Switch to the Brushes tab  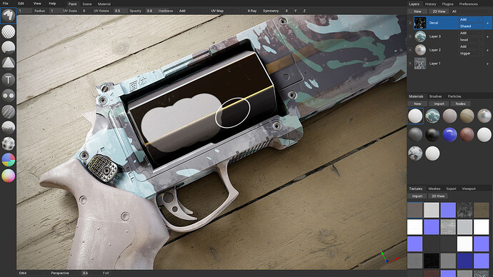[x=435, y=96]
